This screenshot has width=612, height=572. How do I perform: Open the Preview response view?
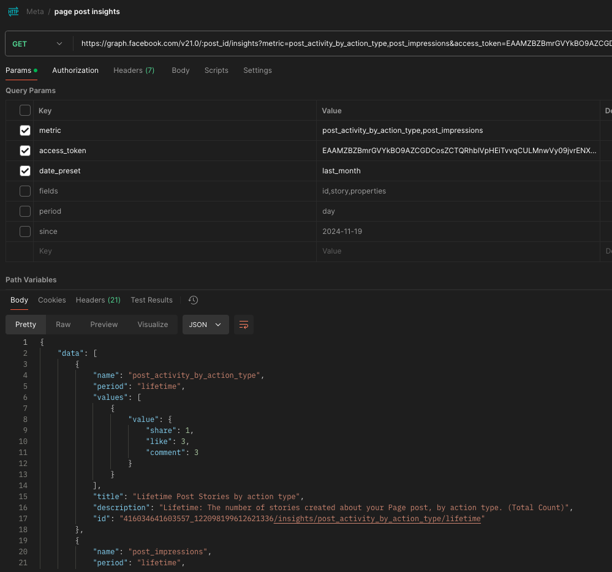click(x=104, y=325)
